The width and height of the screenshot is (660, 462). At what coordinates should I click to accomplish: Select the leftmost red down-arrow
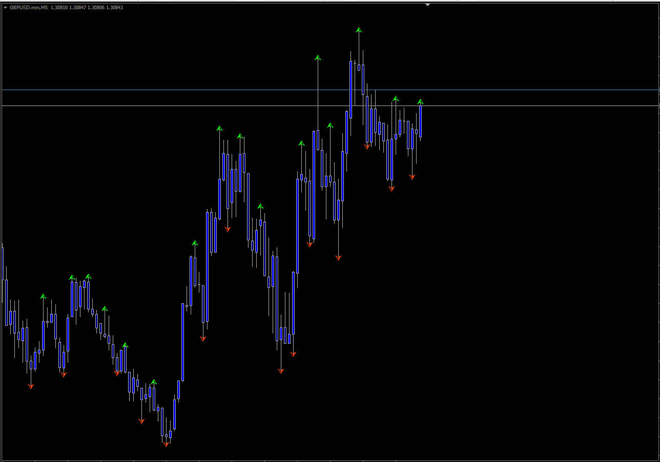[x=31, y=386]
